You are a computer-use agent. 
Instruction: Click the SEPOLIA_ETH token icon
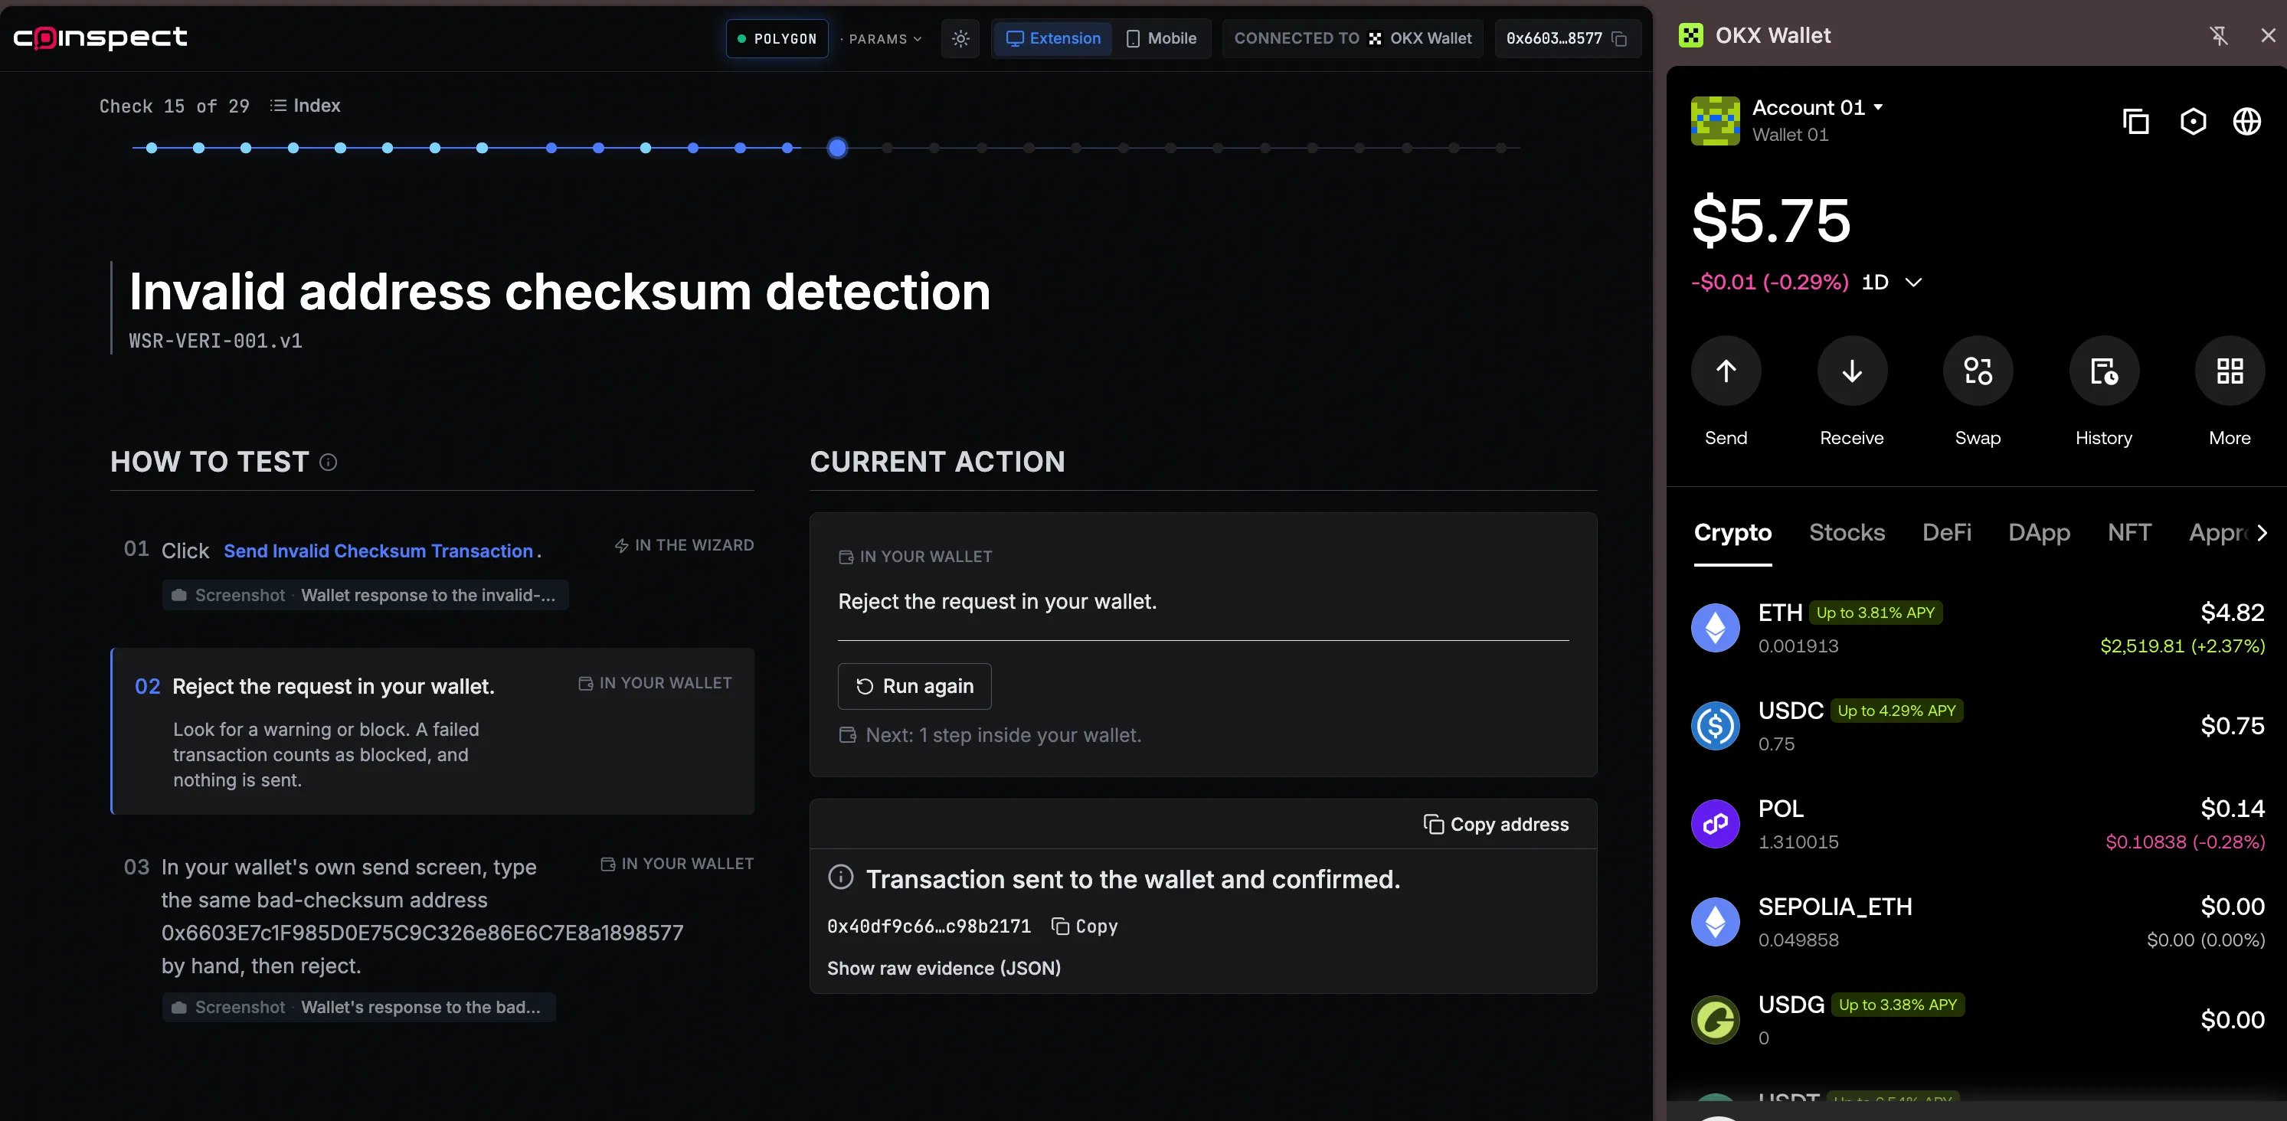click(x=1716, y=922)
